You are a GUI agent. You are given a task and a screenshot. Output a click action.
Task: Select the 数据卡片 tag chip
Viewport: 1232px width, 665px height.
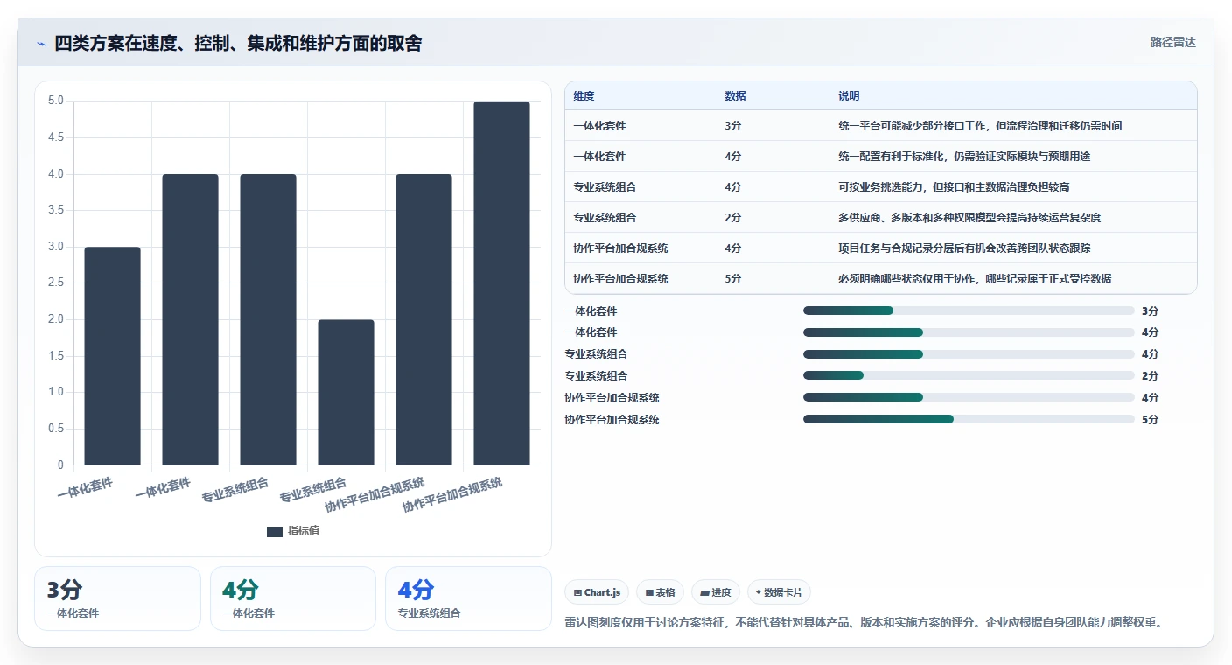coord(778,592)
